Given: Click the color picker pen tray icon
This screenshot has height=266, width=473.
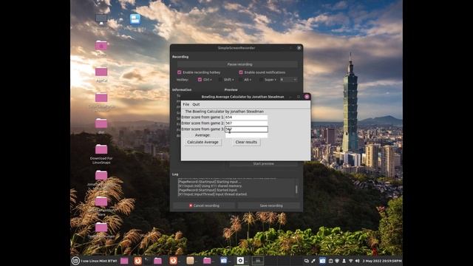Looking at the screenshot, I should (x=313, y=261).
